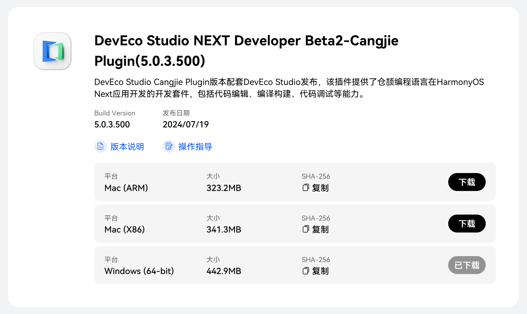
Task: Click the Build Version label
Action: pyautogui.click(x=115, y=113)
